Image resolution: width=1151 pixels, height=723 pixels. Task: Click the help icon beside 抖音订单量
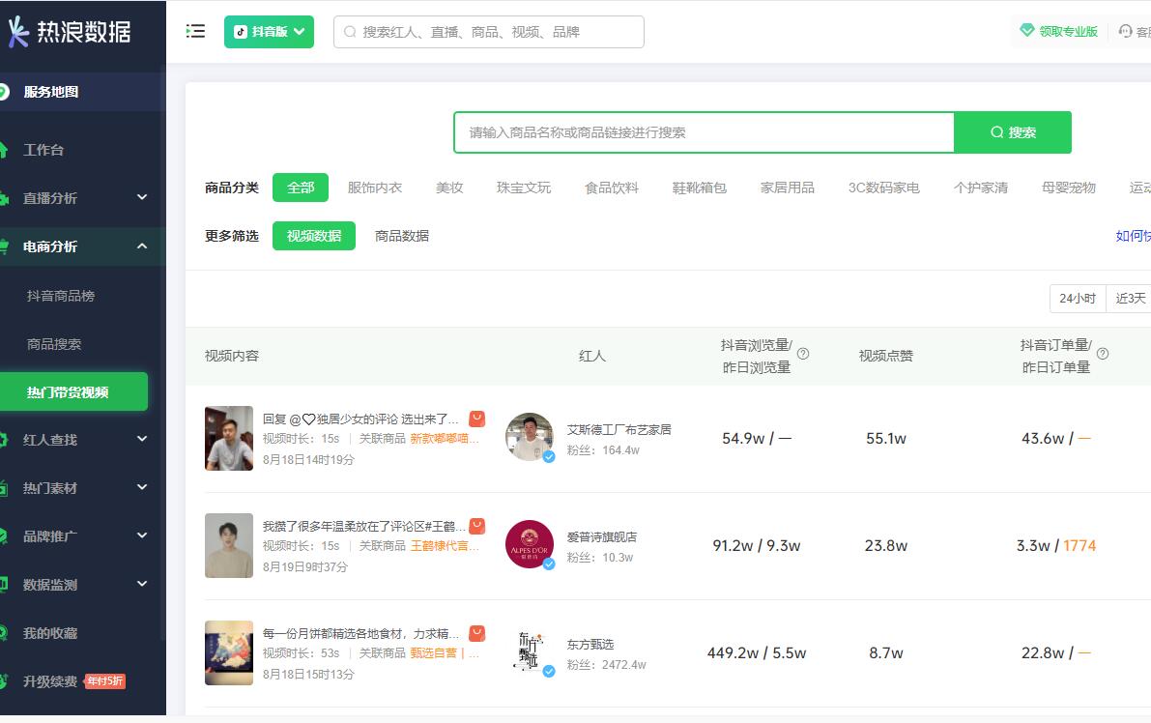[1102, 354]
